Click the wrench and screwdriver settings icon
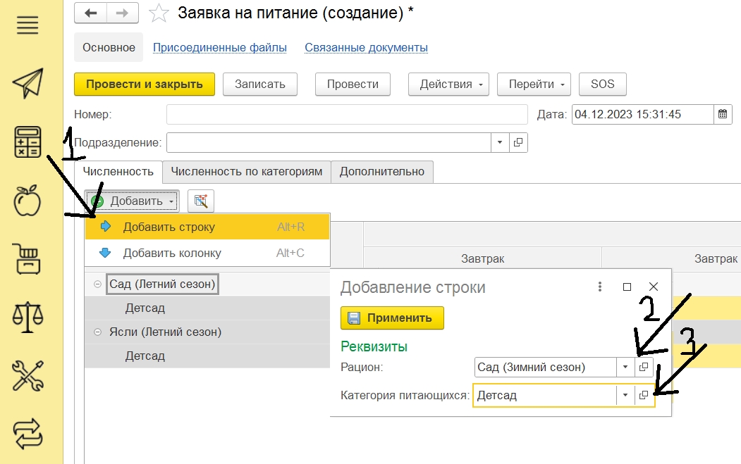The height and width of the screenshot is (464, 741). [28, 374]
